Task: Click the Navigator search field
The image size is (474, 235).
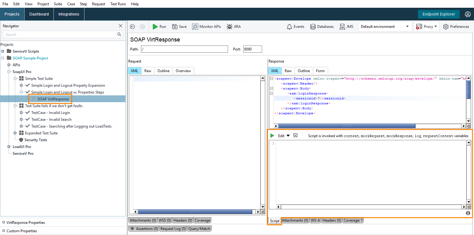Action: pos(63,34)
